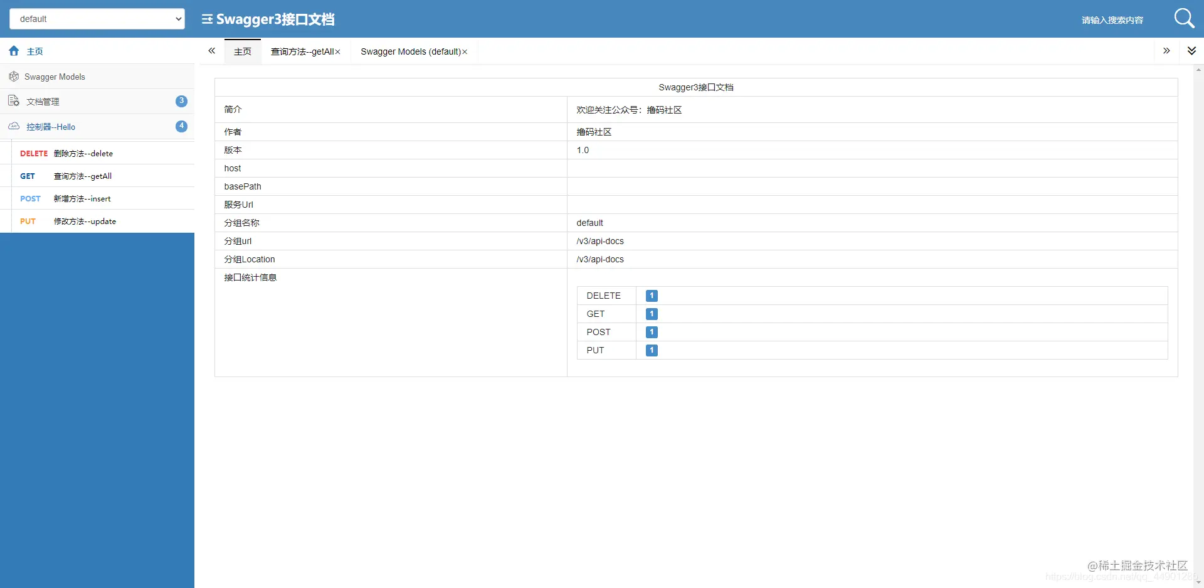Click the Swagger Models sidebar icon
Viewport: 1204px width, 588px height.
[x=14, y=77]
